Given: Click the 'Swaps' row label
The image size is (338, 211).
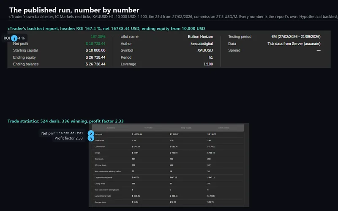Looking at the screenshot, I should [98, 153].
